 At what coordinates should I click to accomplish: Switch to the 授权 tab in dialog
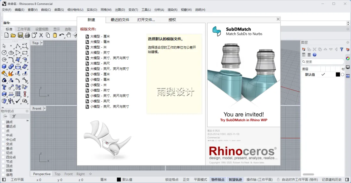pos(172,20)
